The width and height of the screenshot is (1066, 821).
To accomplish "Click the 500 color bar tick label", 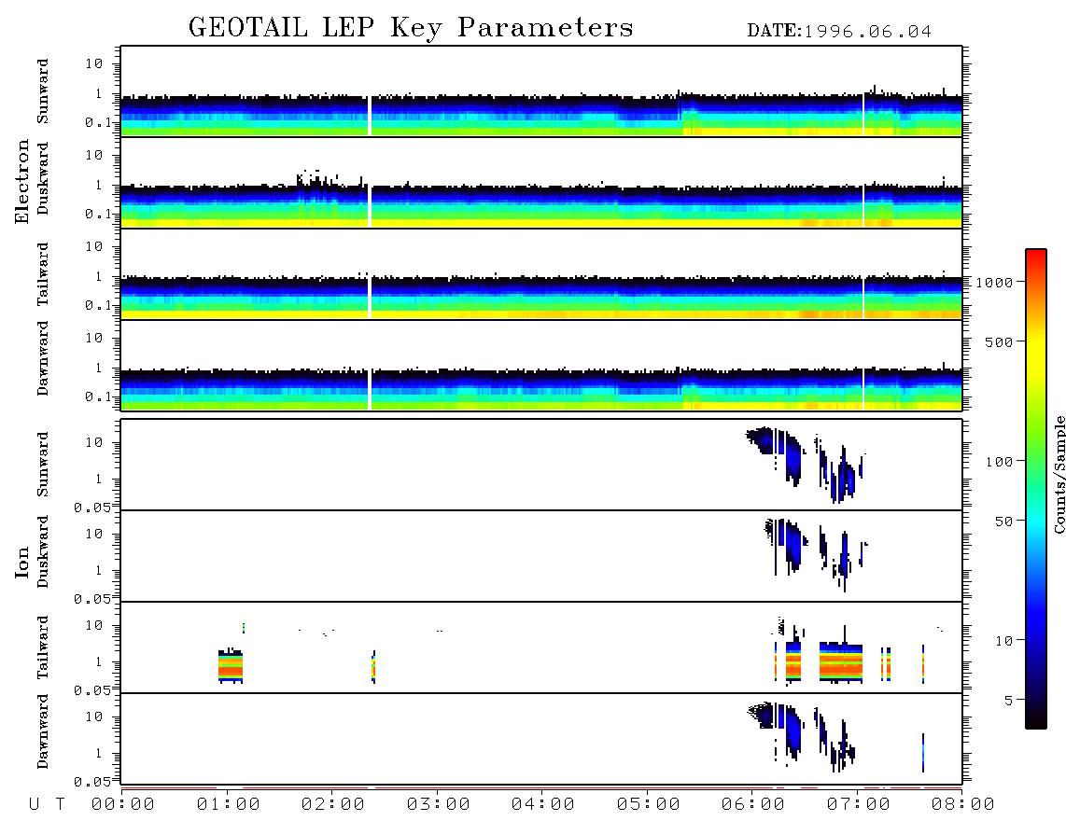I will pos(999,341).
